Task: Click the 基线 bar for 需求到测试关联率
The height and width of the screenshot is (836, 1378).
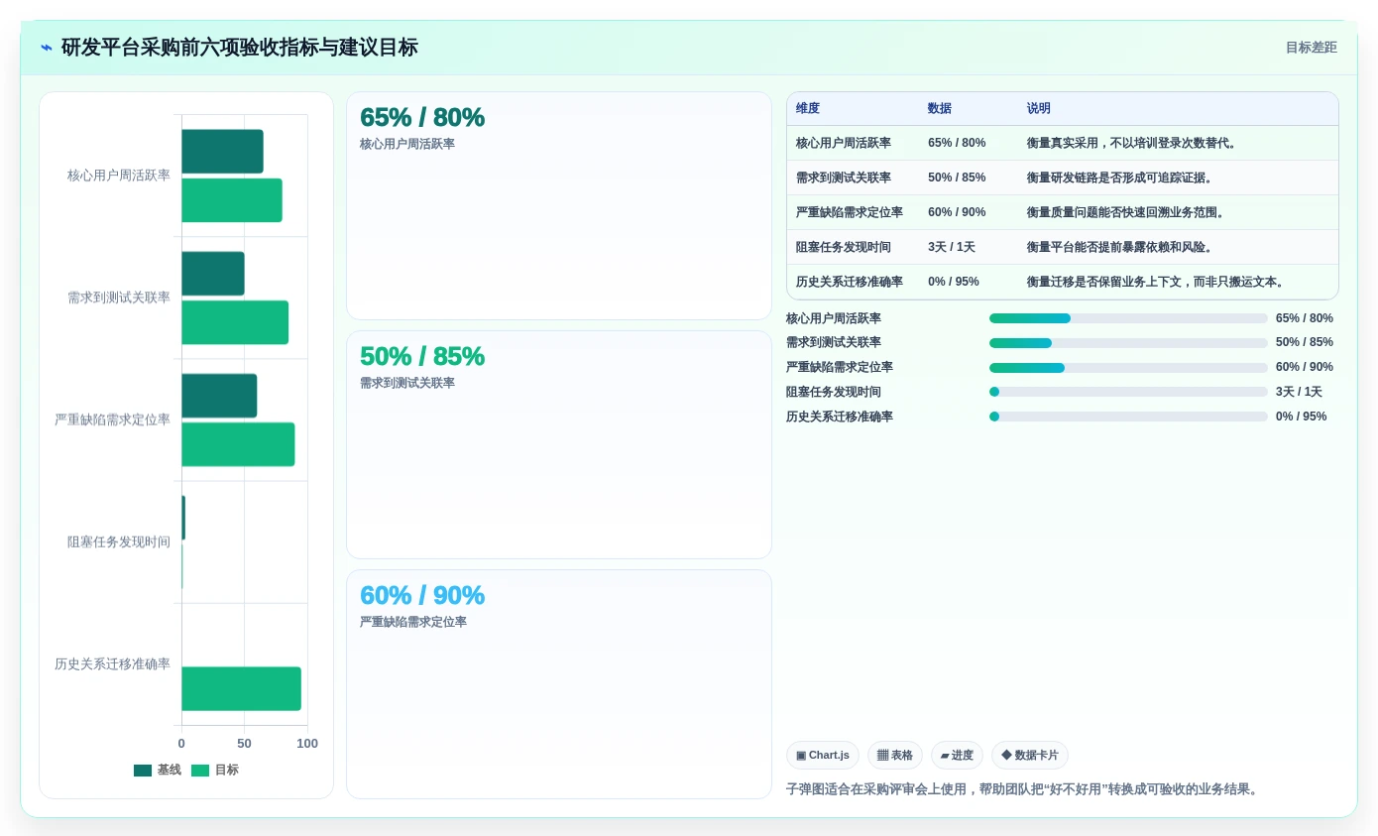Action: tap(213, 274)
